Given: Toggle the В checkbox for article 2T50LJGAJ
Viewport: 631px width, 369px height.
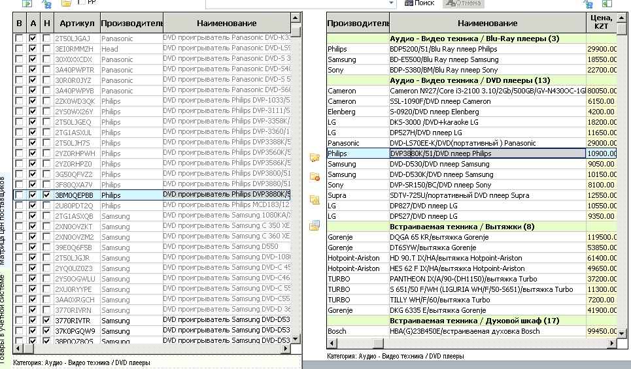Looking at the screenshot, I should [18, 38].
